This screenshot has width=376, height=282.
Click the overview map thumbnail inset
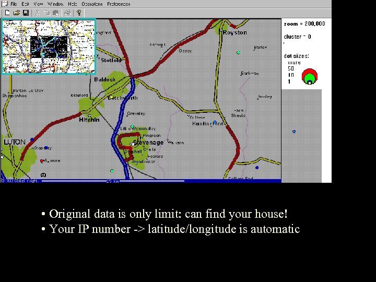[49, 46]
